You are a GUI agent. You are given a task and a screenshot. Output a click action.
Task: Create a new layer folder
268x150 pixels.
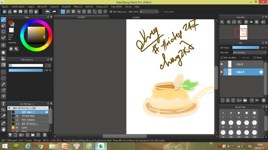pos(245,100)
